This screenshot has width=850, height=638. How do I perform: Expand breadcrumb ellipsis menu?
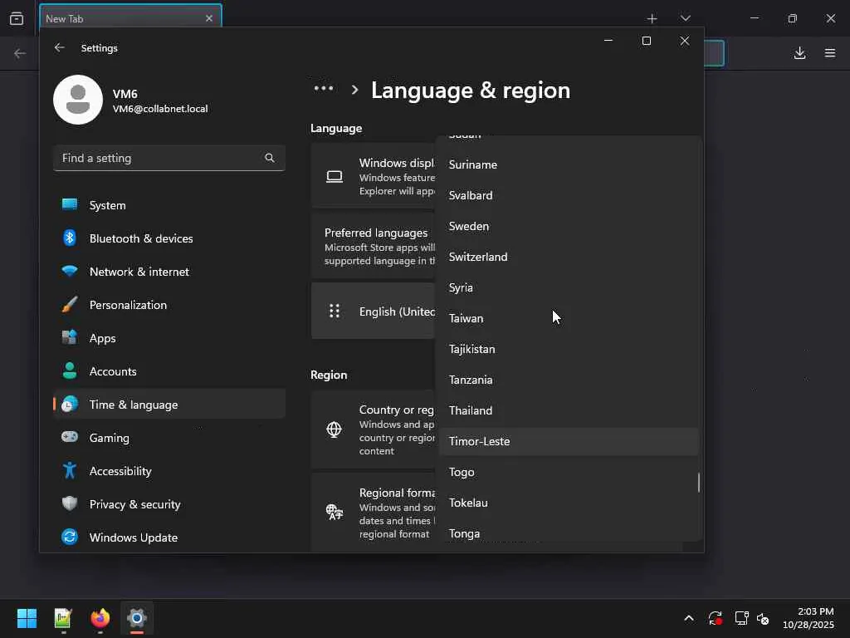324,88
